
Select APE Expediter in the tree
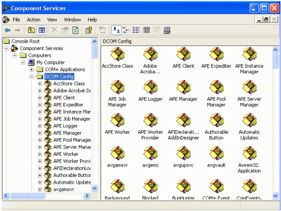(68, 105)
